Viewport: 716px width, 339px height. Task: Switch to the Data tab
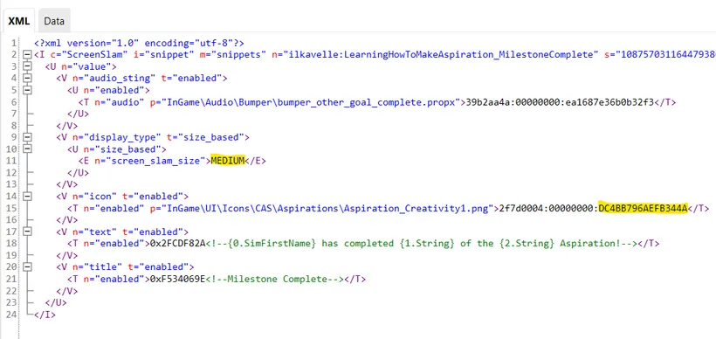[54, 21]
